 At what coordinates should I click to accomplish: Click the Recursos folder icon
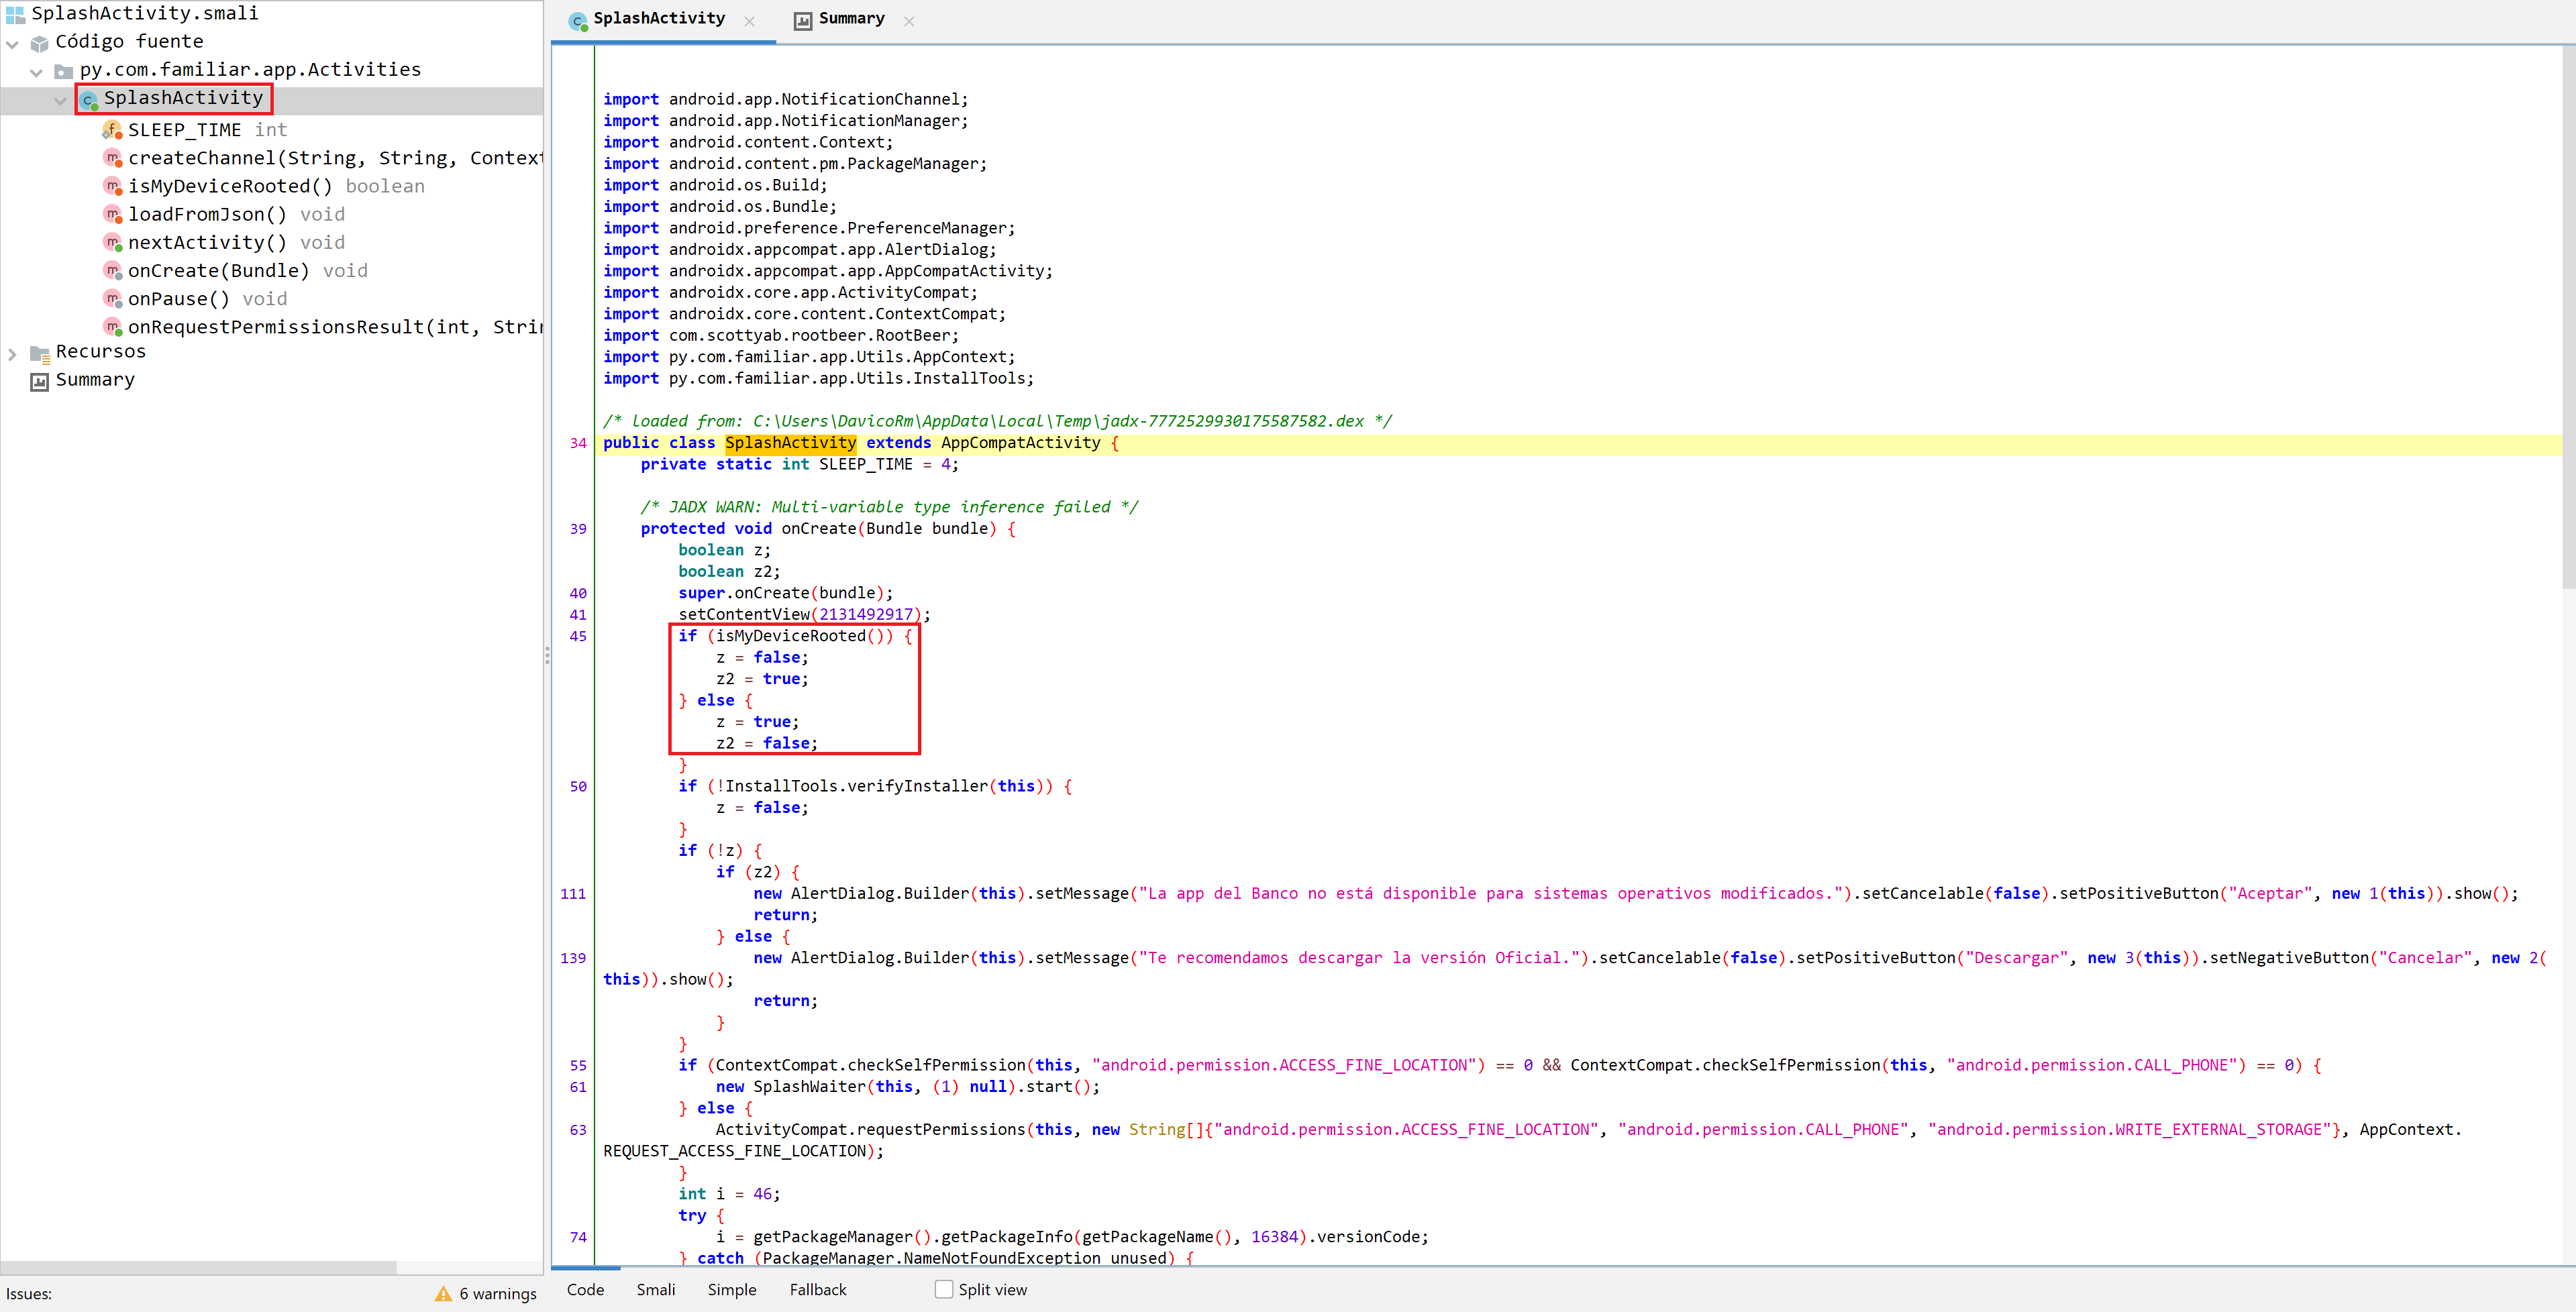coord(40,353)
